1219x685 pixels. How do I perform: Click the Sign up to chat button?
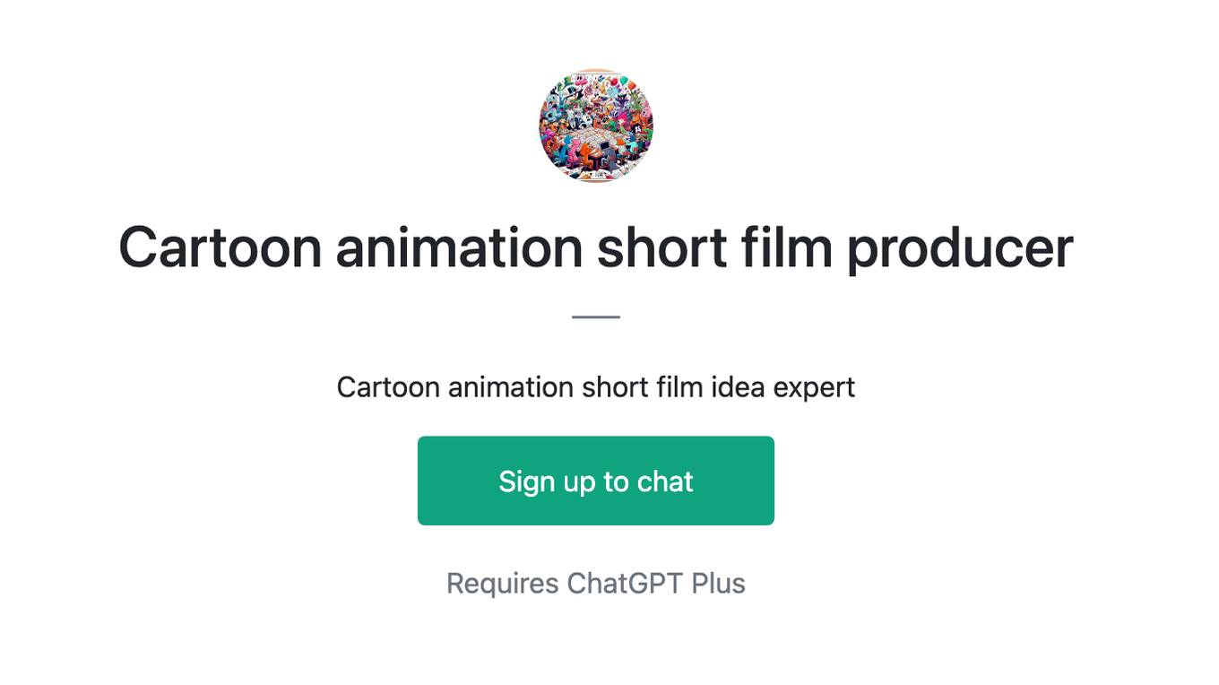(x=596, y=481)
